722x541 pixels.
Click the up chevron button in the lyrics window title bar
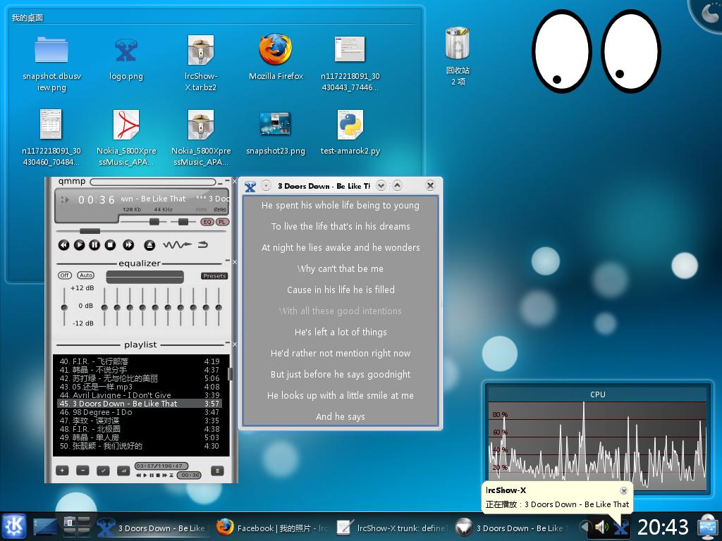(x=397, y=185)
